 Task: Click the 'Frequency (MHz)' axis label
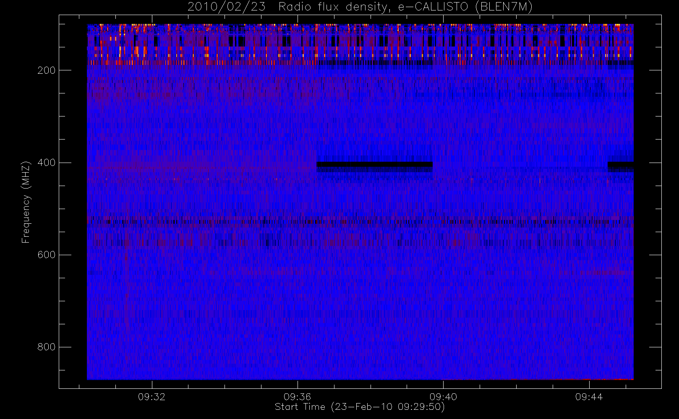(26, 202)
